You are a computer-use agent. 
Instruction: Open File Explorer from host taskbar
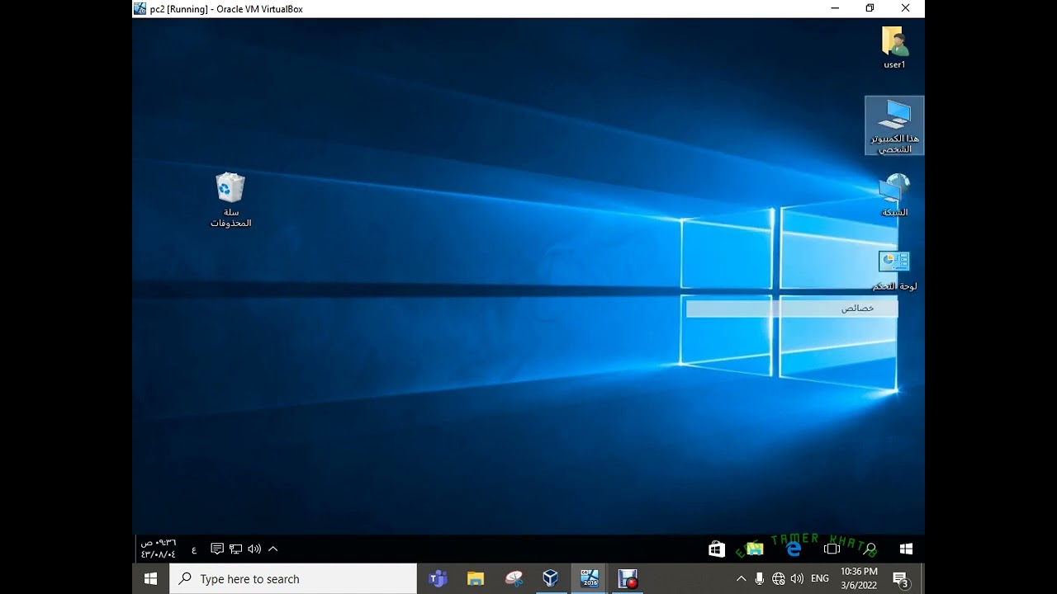(475, 579)
